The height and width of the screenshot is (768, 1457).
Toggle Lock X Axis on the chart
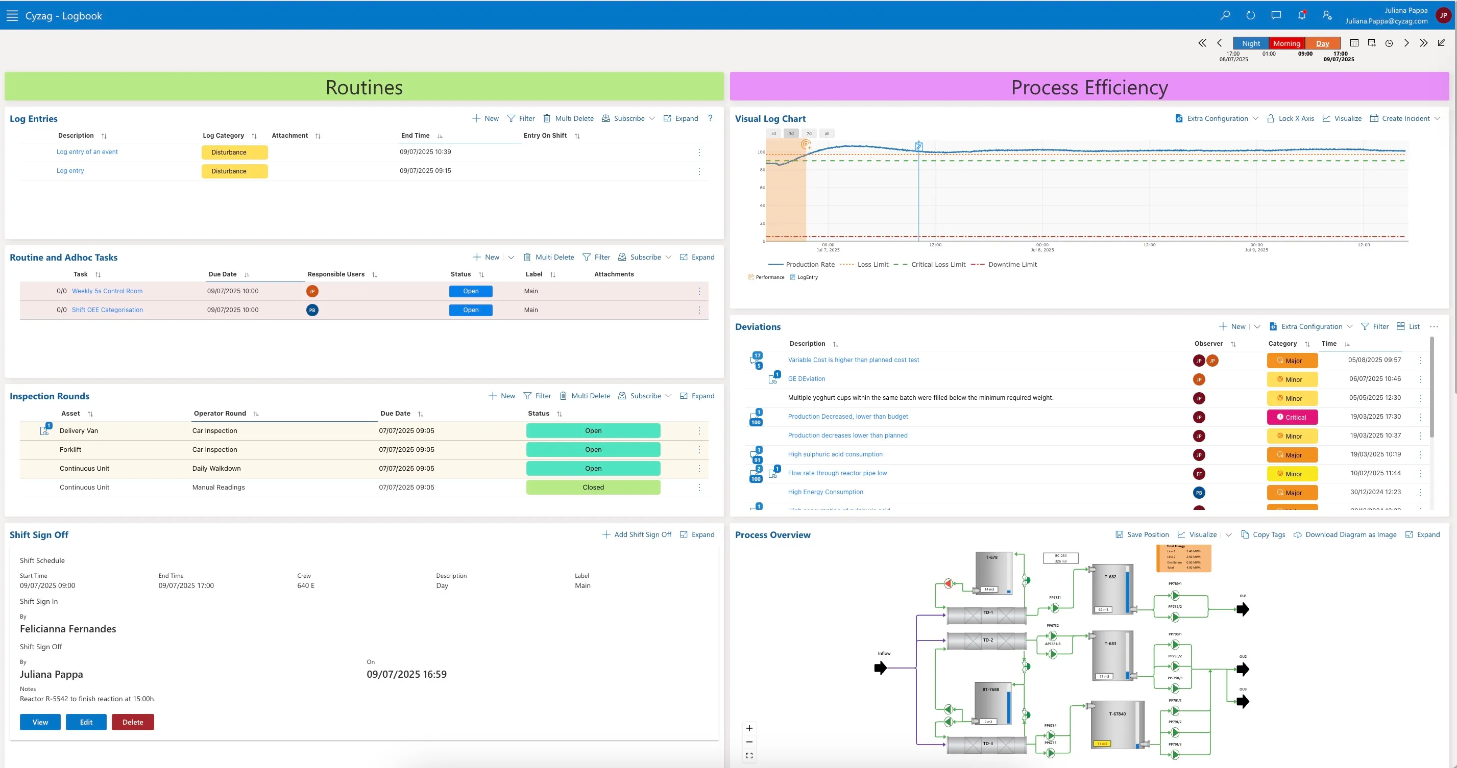point(1290,118)
